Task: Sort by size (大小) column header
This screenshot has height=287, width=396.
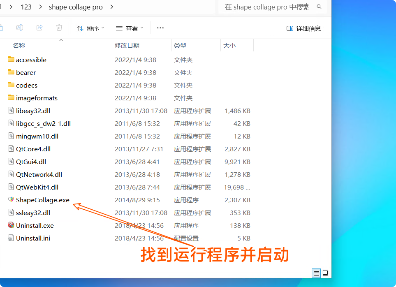Action: coord(229,46)
